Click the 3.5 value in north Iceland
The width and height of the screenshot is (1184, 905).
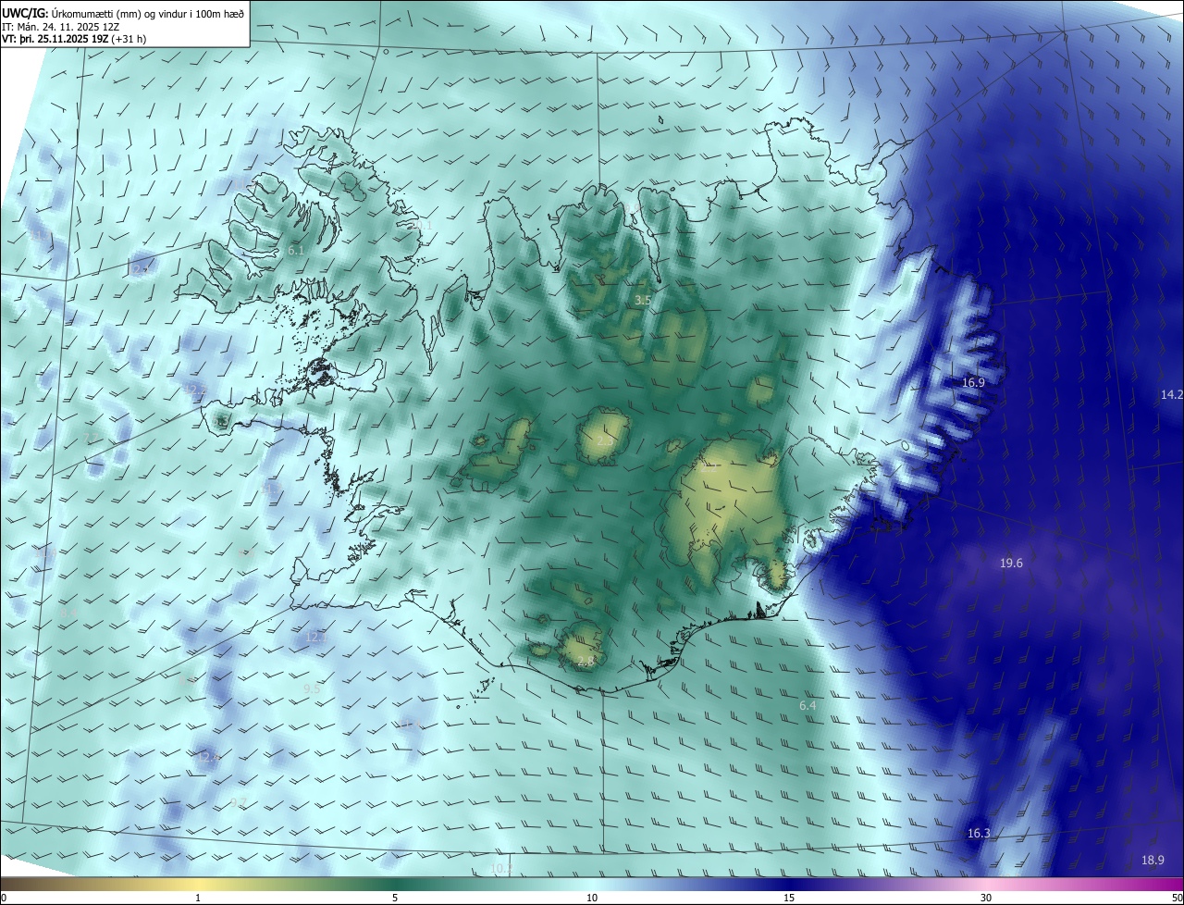(x=643, y=301)
